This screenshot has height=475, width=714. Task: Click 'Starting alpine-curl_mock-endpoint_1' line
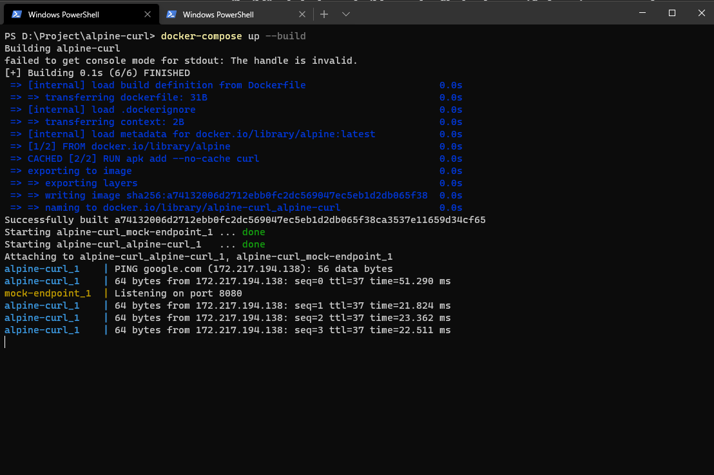coord(135,232)
